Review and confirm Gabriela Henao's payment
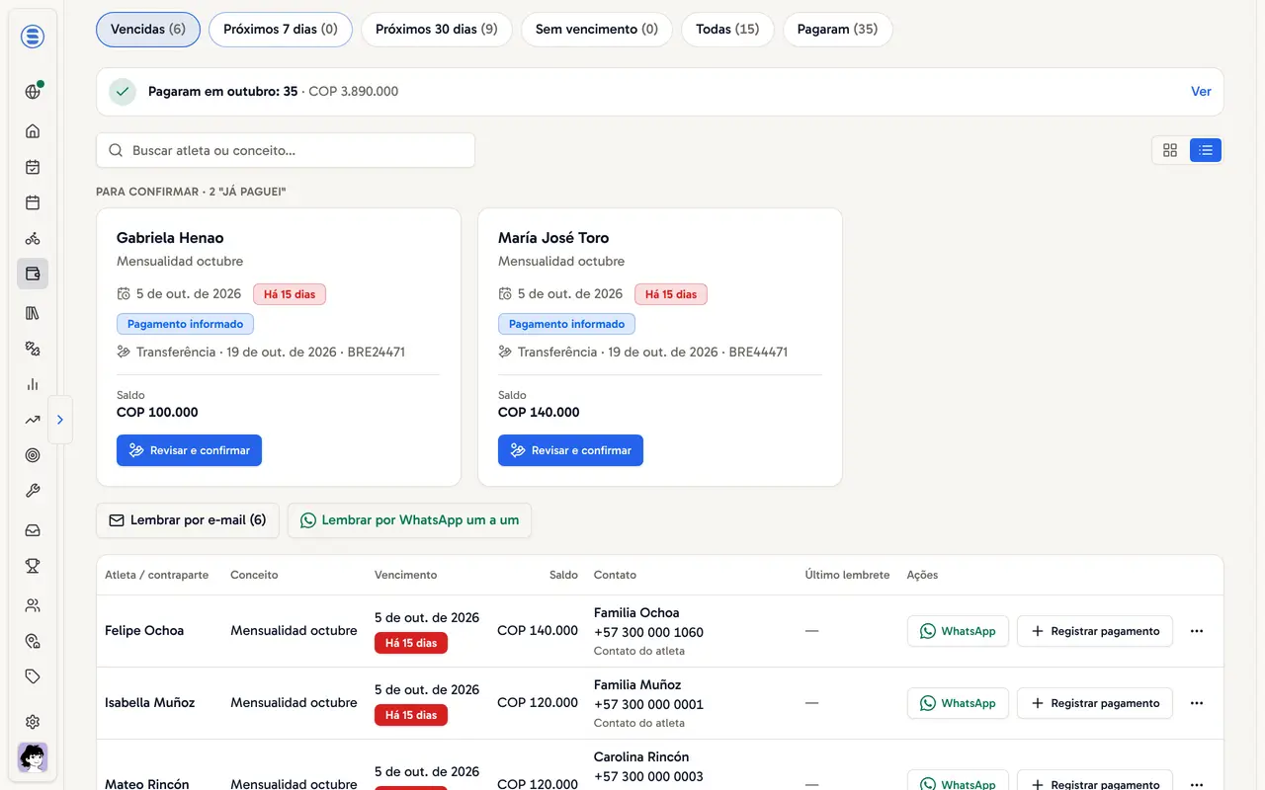 pos(189,450)
